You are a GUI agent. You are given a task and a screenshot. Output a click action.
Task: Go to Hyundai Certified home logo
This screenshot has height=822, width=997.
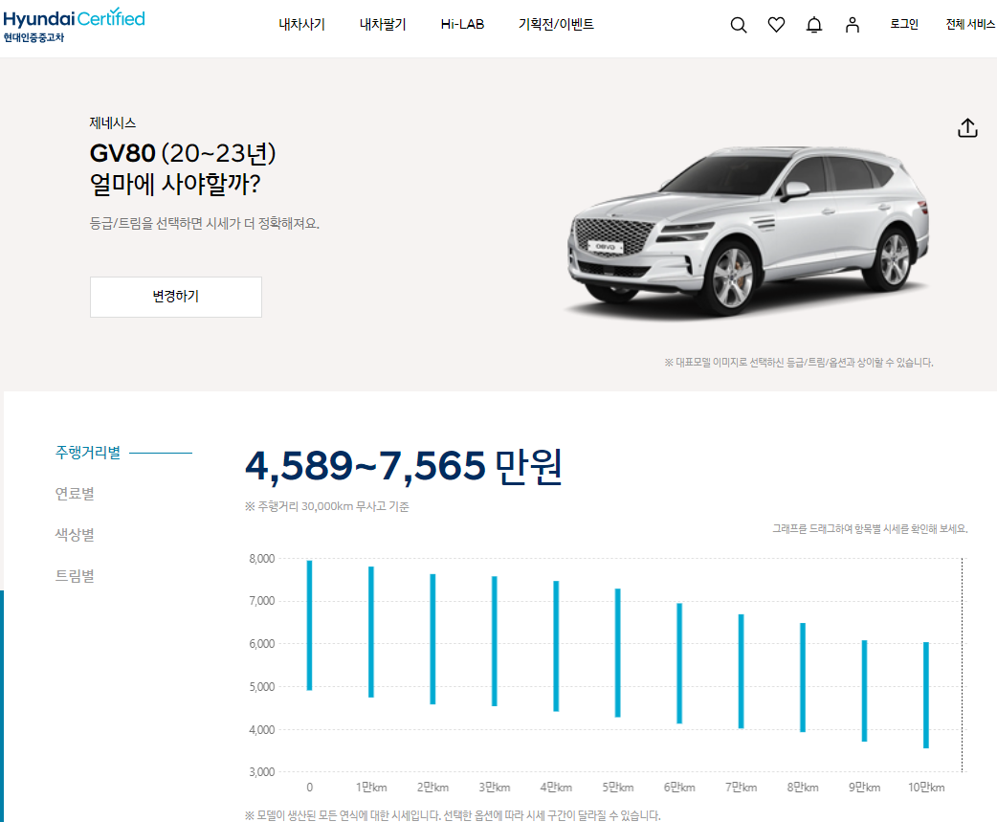[74, 25]
